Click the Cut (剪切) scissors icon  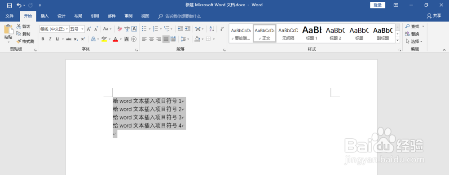pyautogui.click(x=19, y=26)
